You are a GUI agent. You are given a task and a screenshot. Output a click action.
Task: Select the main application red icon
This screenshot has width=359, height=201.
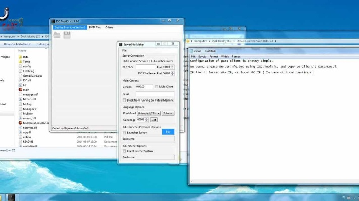tap(20, 90)
